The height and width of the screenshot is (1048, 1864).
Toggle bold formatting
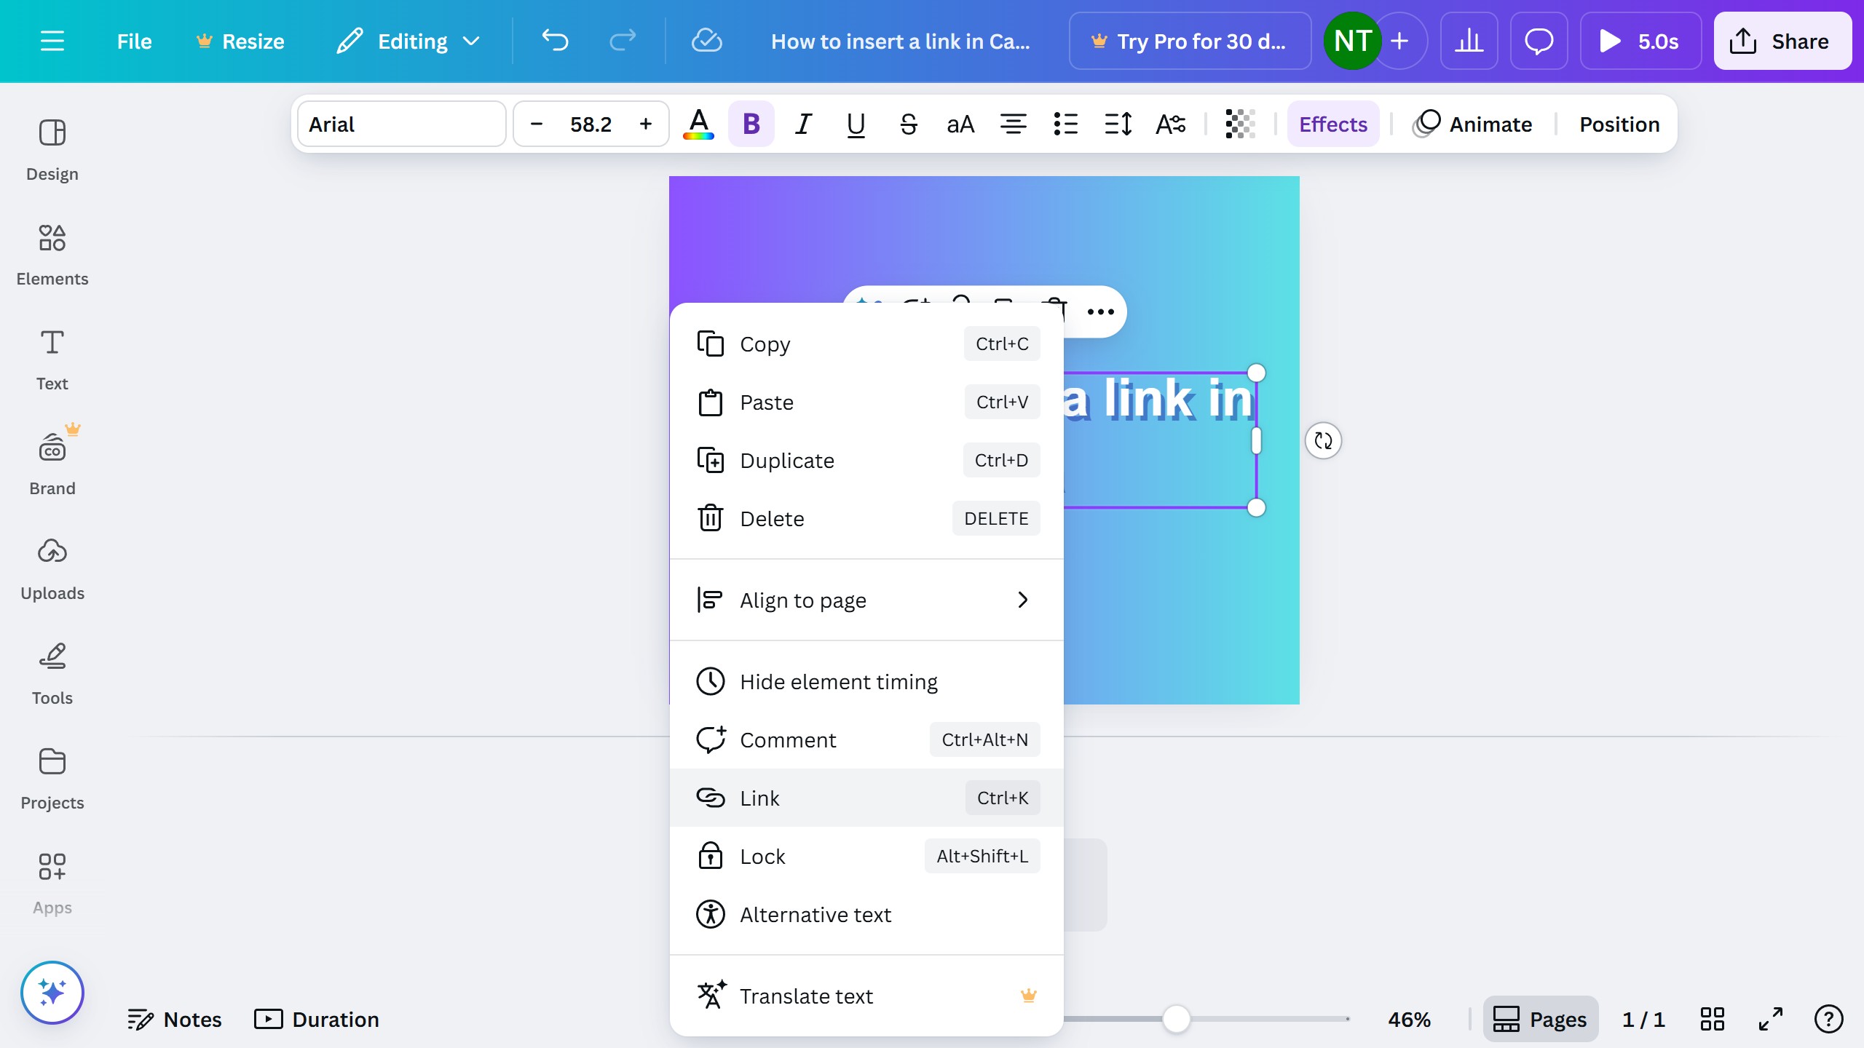tap(751, 124)
